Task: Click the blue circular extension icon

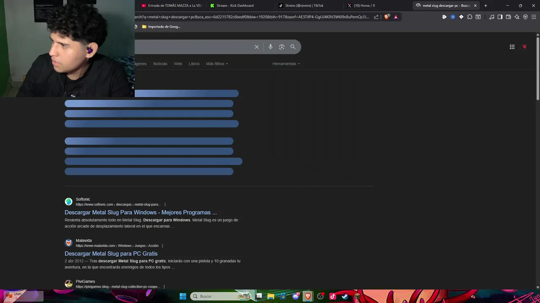Action: 453,17
